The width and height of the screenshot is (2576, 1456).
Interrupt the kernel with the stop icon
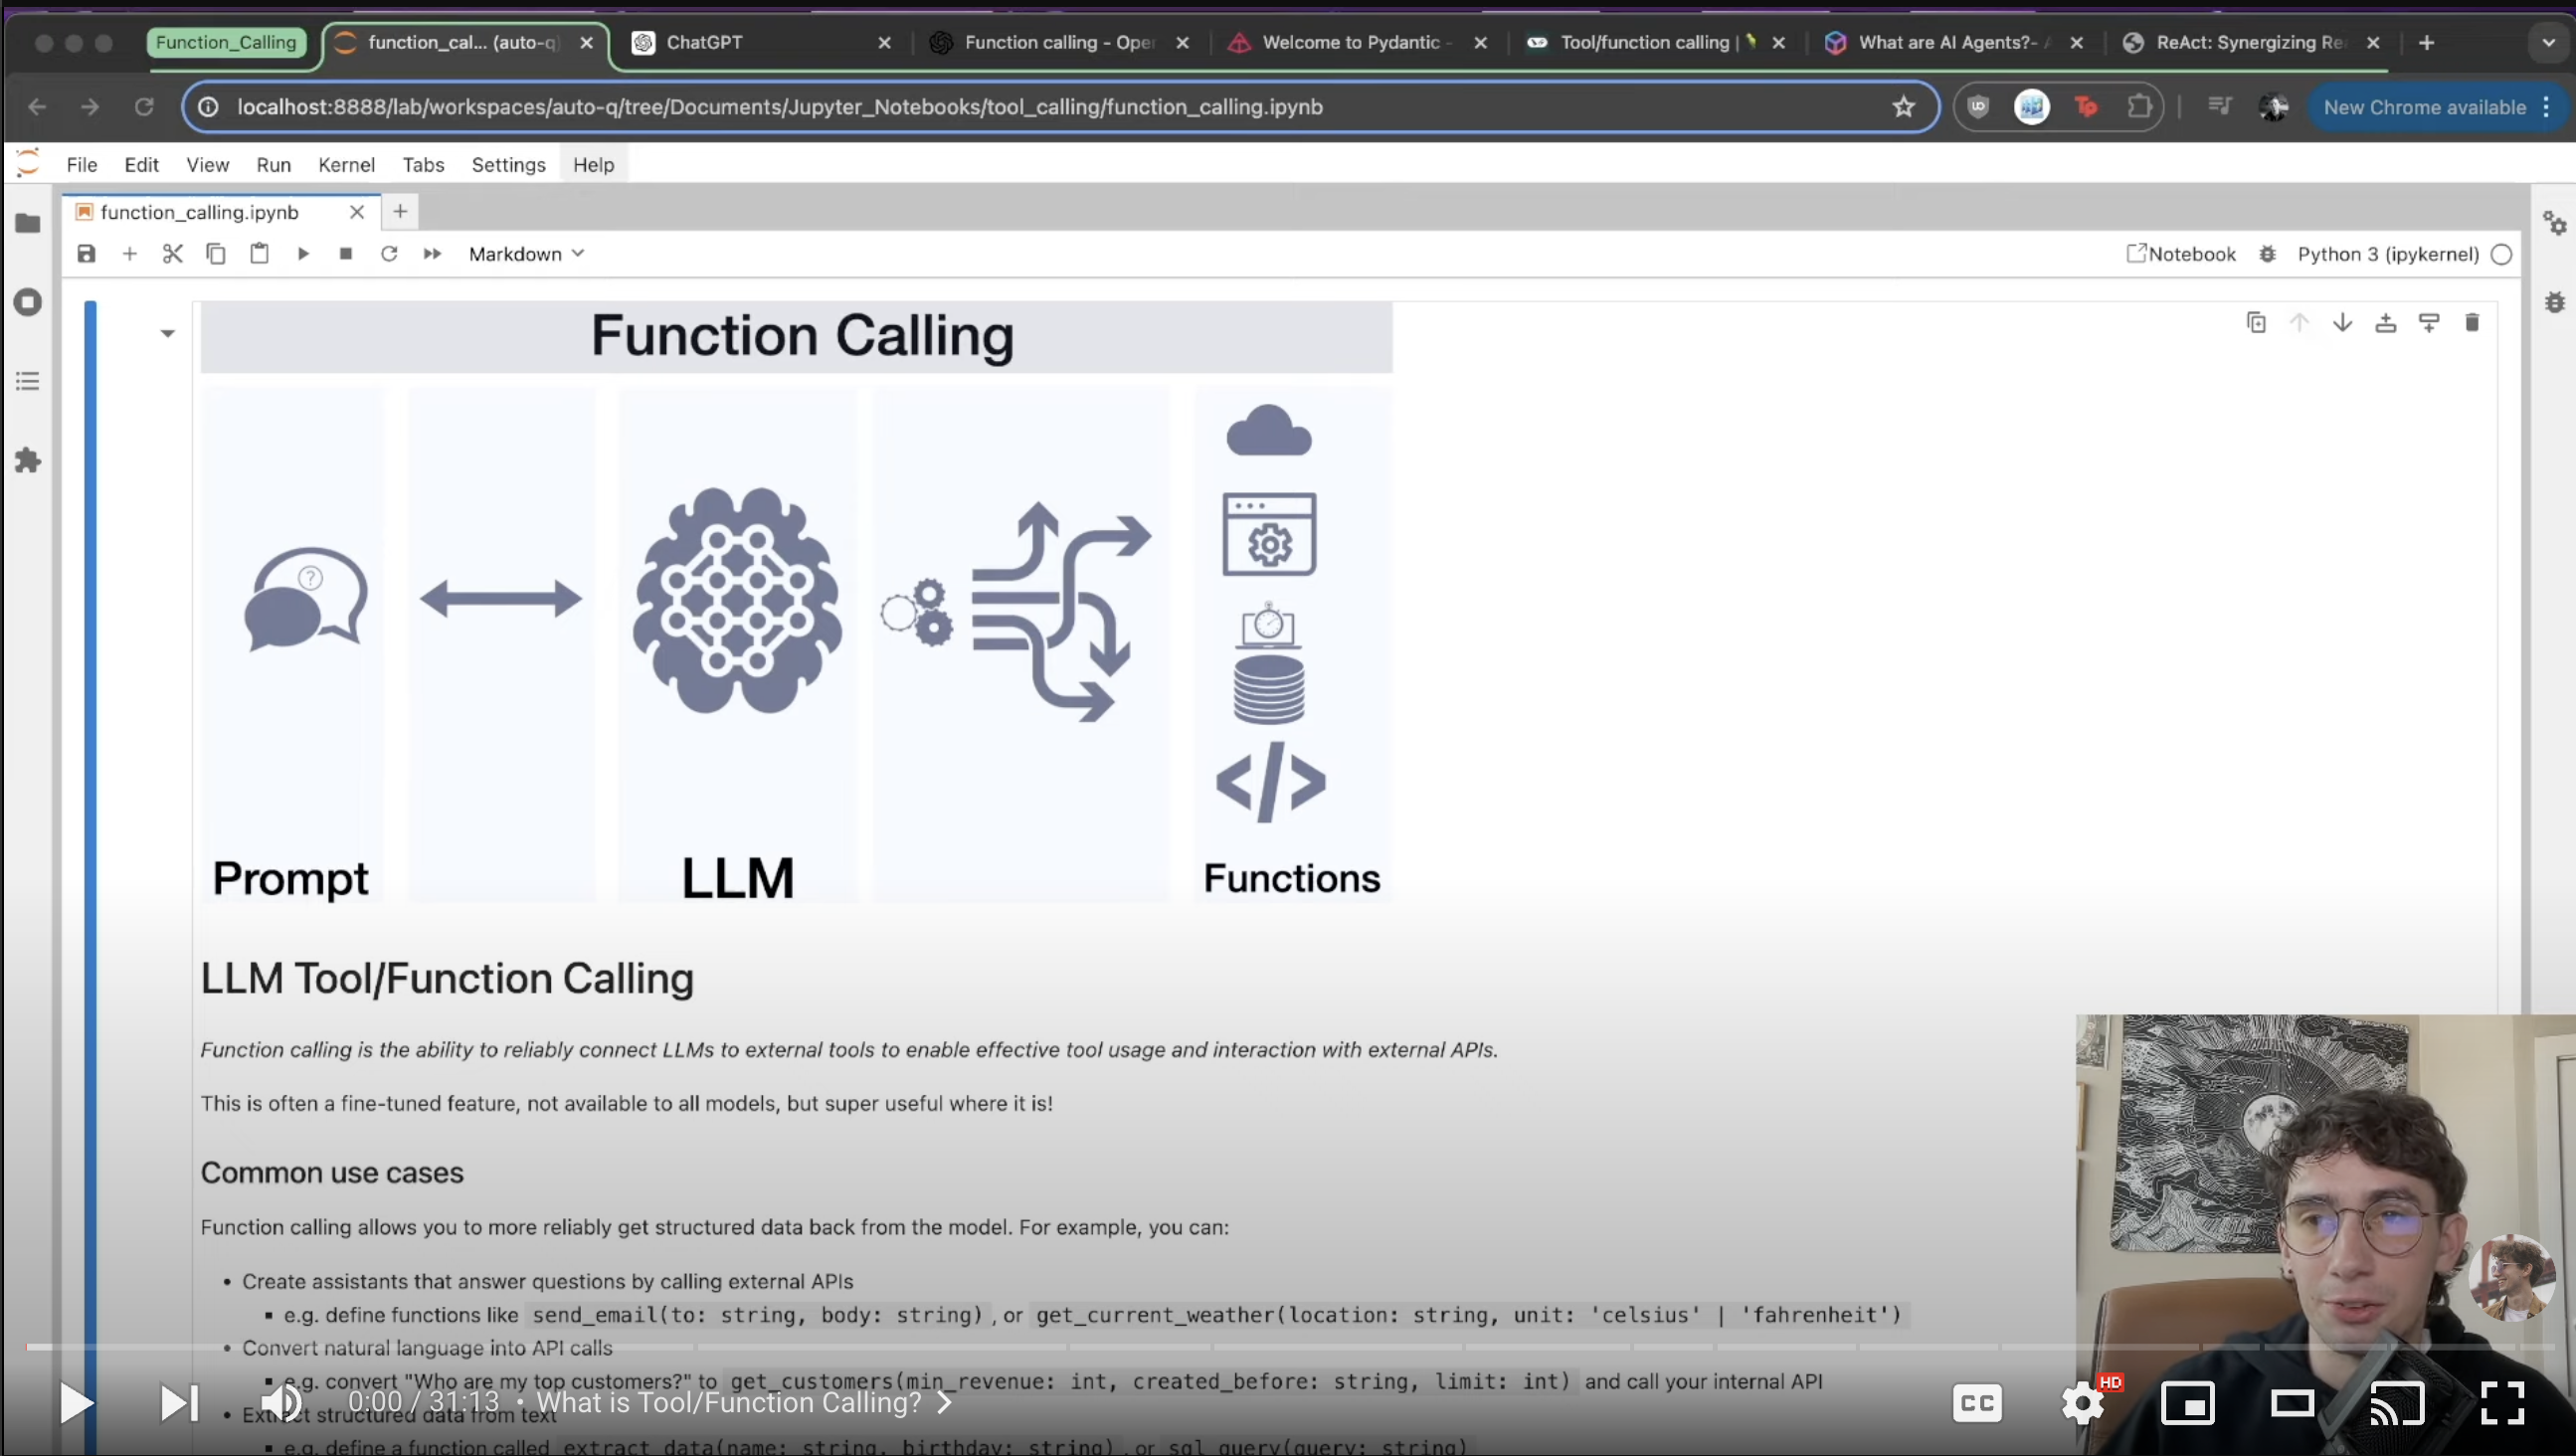point(346,254)
